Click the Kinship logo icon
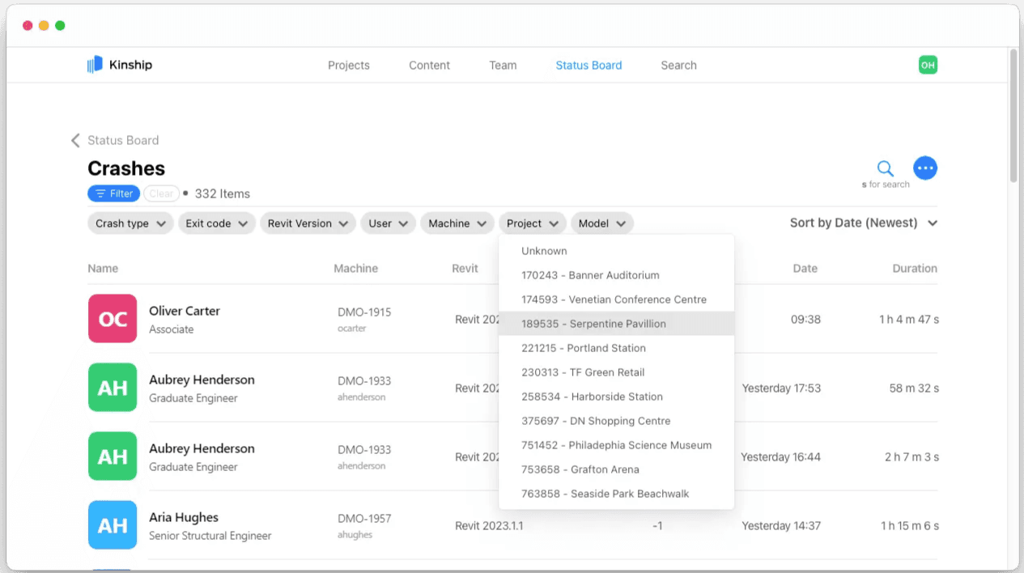The height and width of the screenshot is (573, 1024). pyautogui.click(x=95, y=65)
